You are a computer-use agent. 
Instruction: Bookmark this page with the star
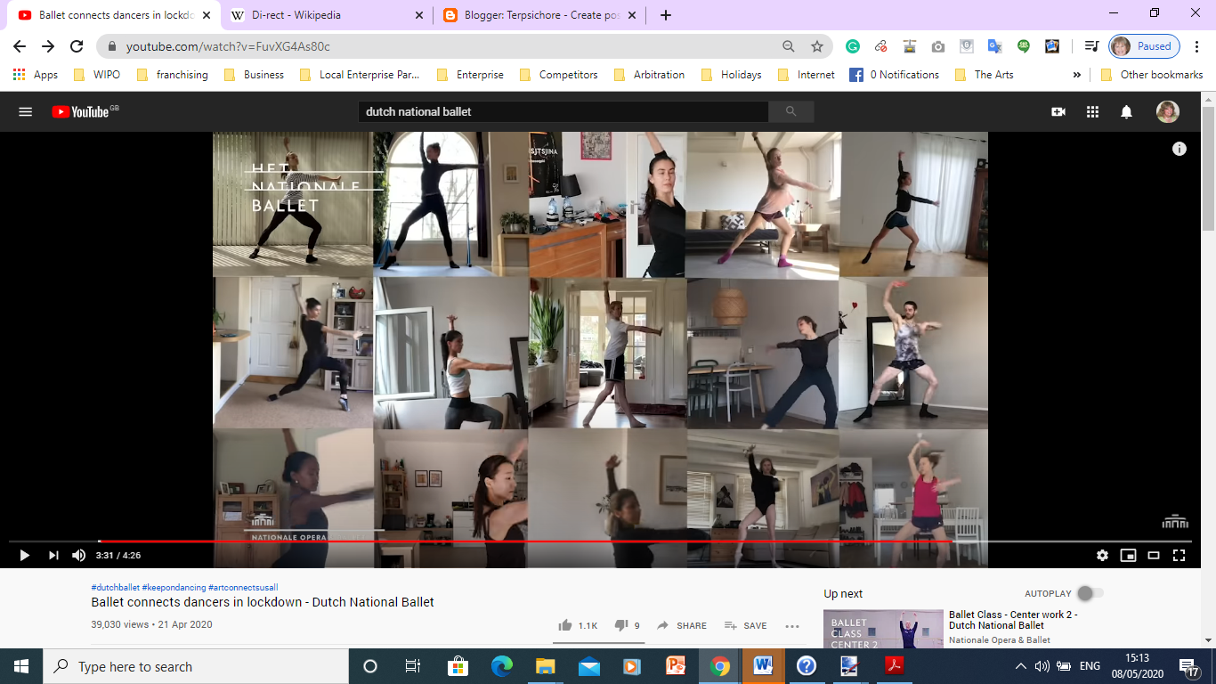coord(816,46)
